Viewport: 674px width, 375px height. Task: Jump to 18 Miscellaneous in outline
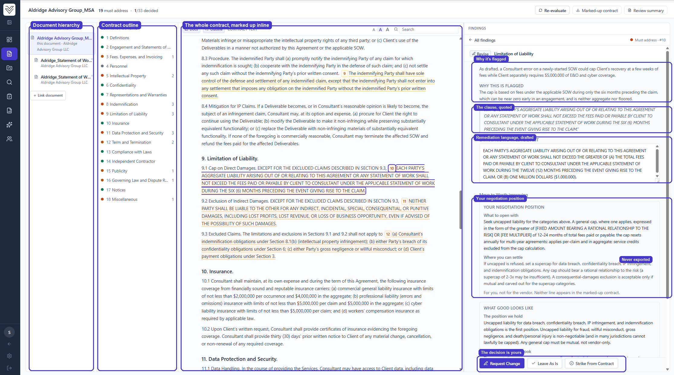pyautogui.click(x=137, y=199)
